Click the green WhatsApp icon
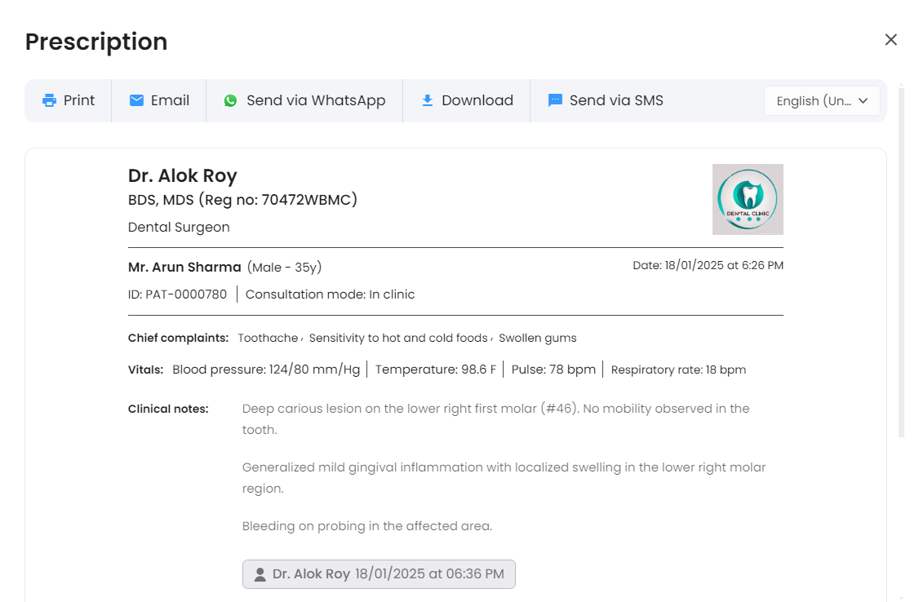Image resolution: width=919 pixels, height=602 pixels. pos(230,100)
